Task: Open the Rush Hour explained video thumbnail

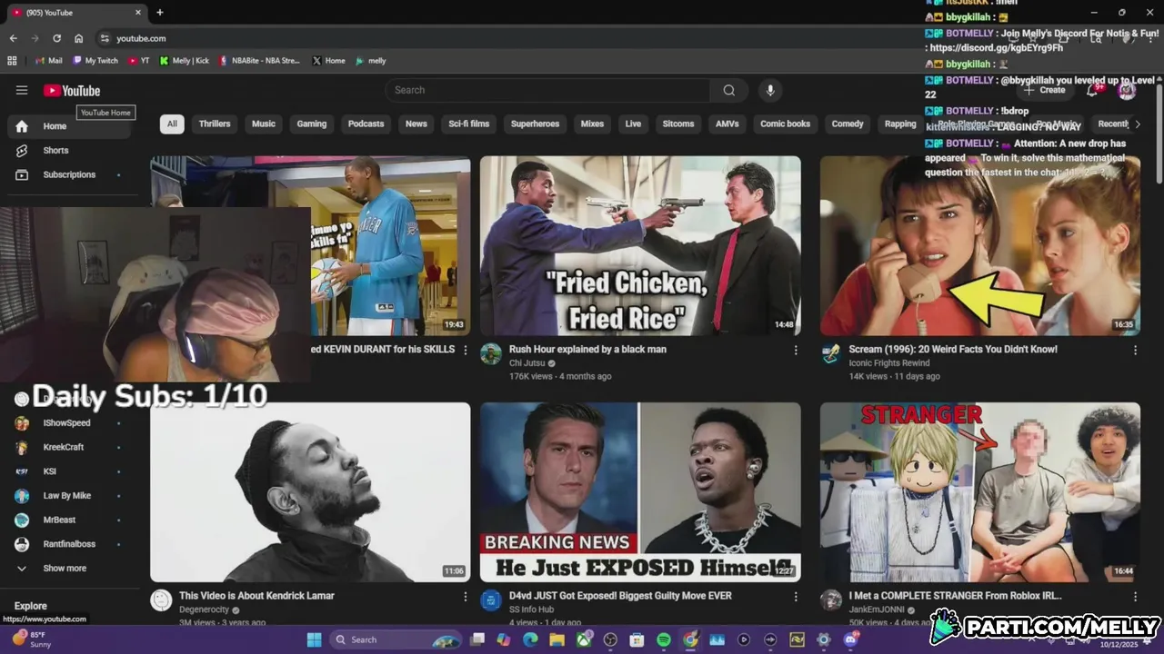Action: pyautogui.click(x=640, y=245)
